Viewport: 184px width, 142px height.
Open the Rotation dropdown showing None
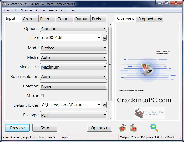point(74,86)
